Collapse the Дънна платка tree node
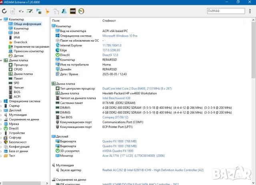The image size is (256, 185). point(2,60)
